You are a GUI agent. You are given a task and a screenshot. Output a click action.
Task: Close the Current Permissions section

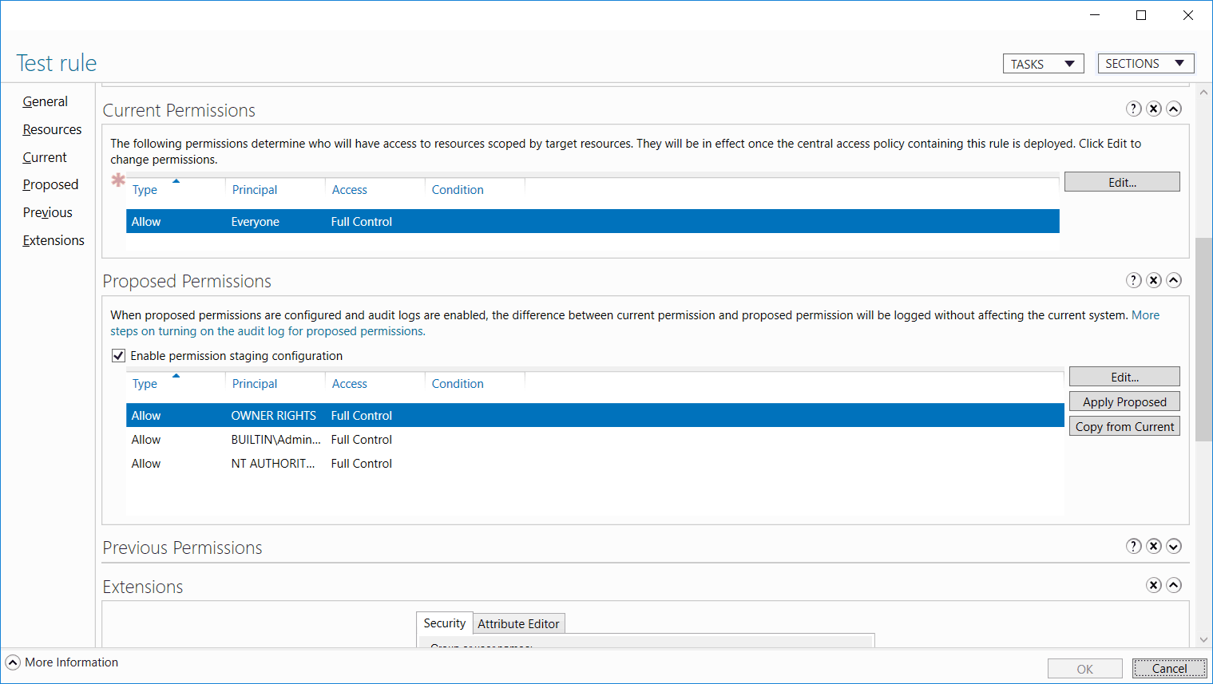(x=1154, y=109)
